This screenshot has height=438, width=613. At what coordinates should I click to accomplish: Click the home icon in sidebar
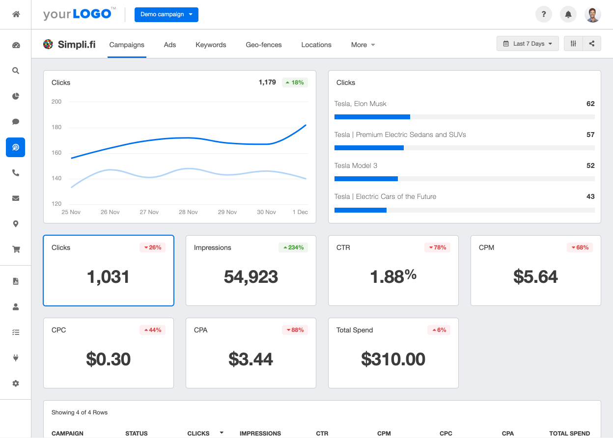(x=16, y=14)
